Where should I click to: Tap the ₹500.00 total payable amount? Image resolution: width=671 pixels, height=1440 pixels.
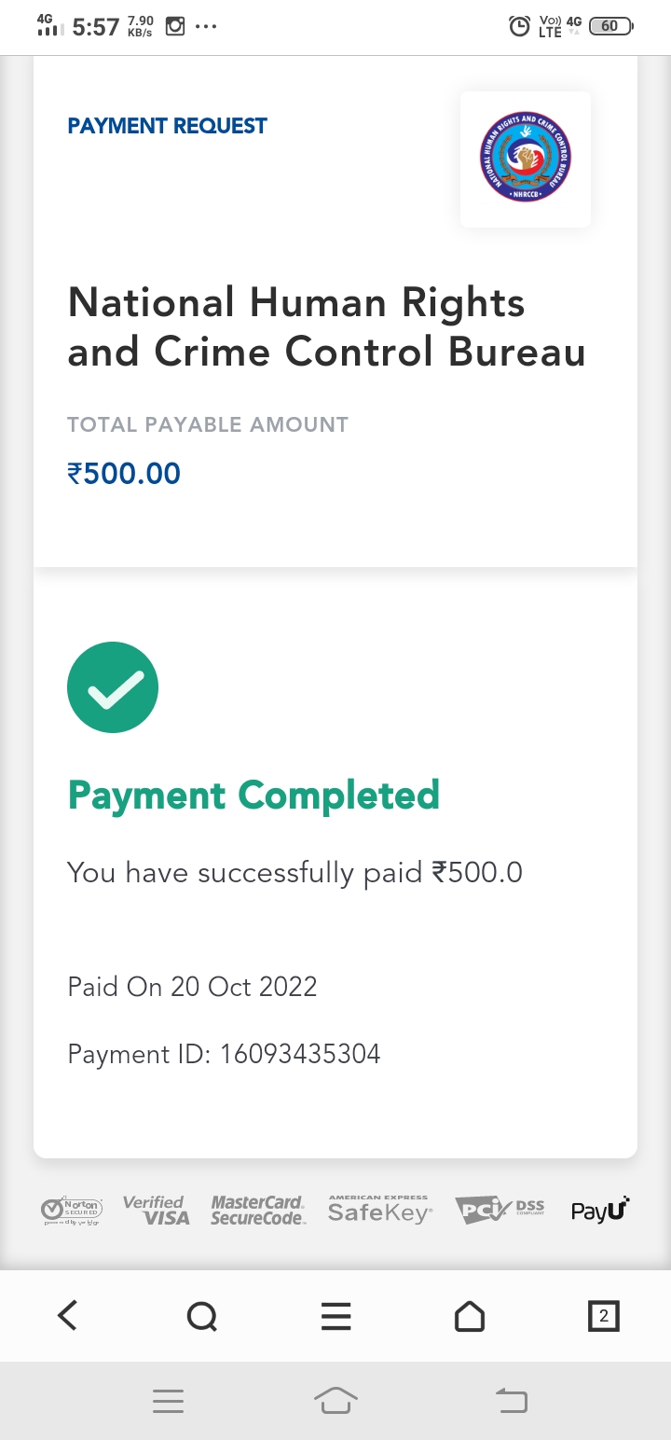124,473
